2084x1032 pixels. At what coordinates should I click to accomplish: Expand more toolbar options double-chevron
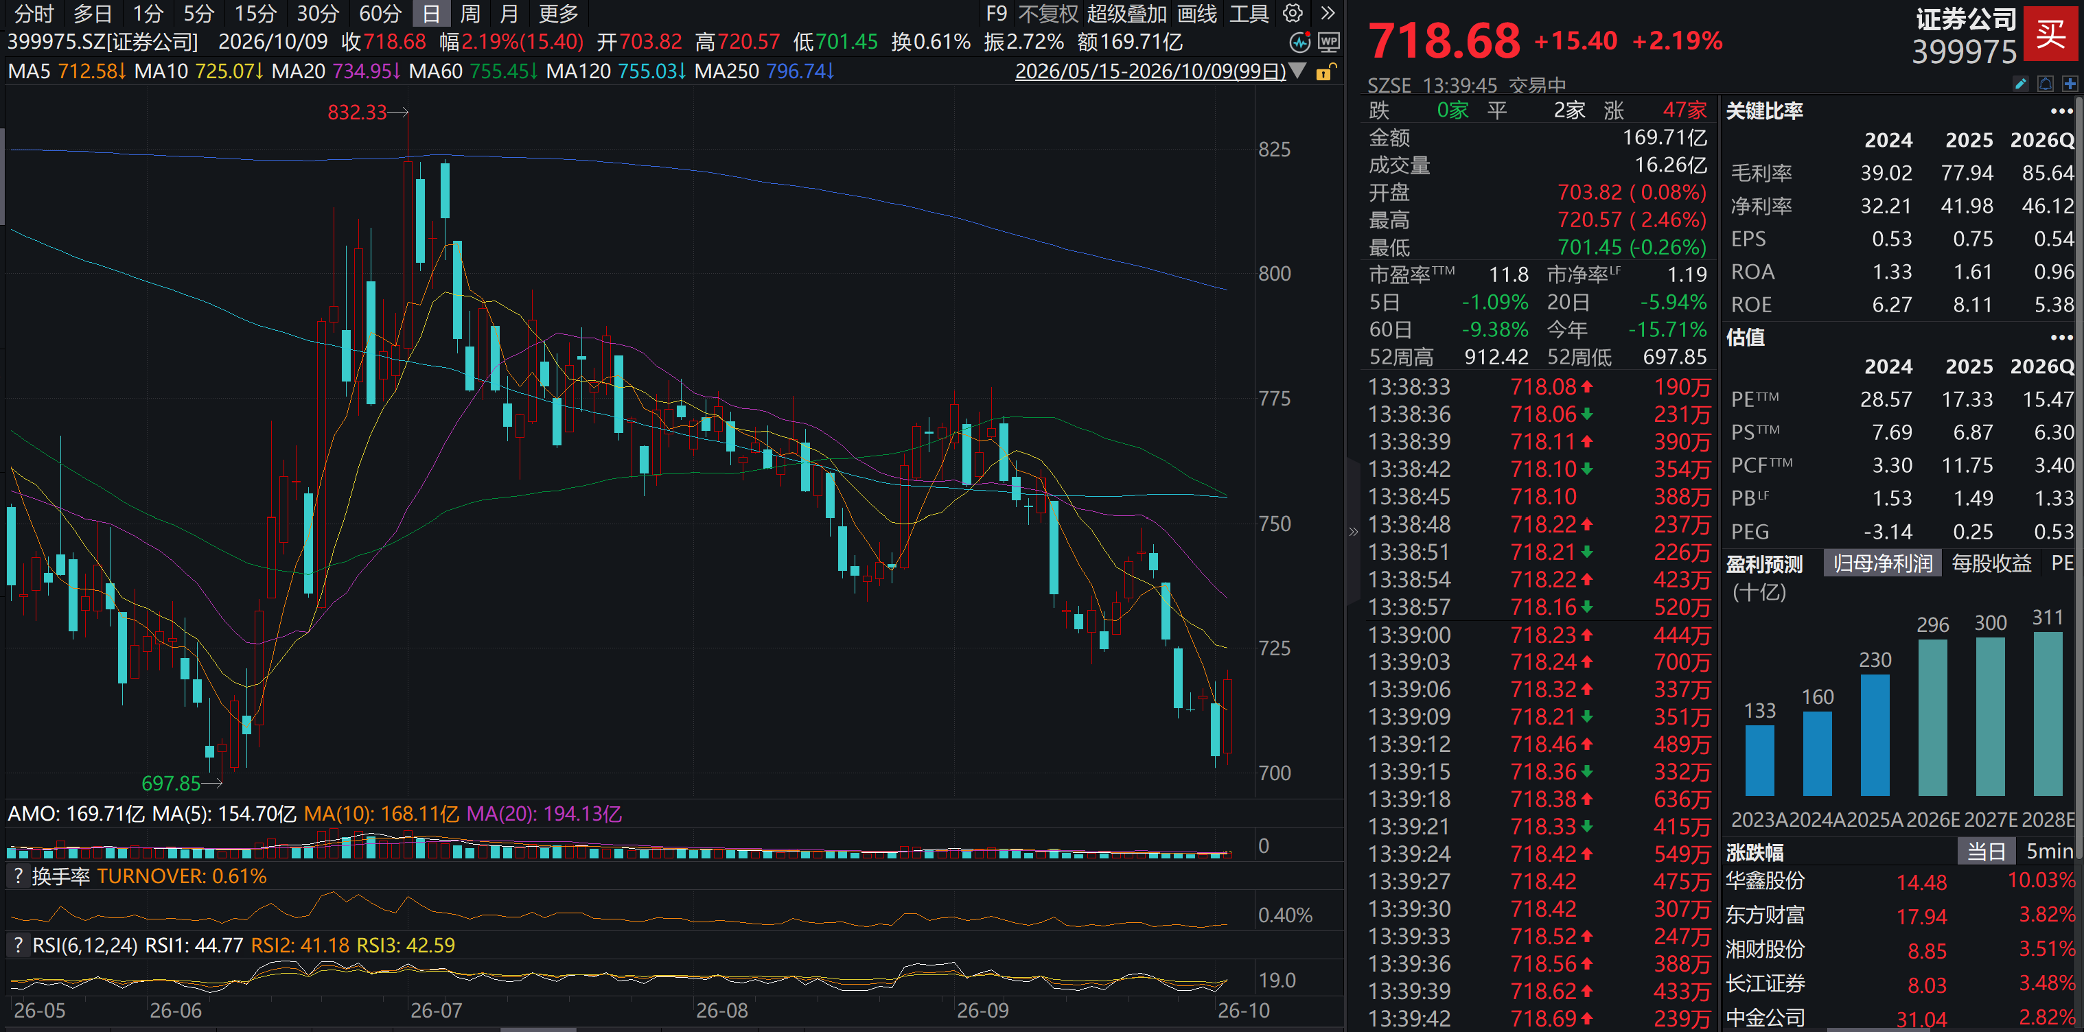click(1328, 13)
